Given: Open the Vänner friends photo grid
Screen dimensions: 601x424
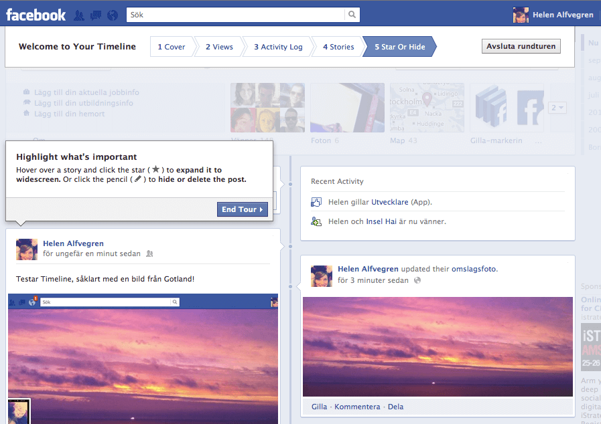Looking at the screenshot, I should coord(267,108).
